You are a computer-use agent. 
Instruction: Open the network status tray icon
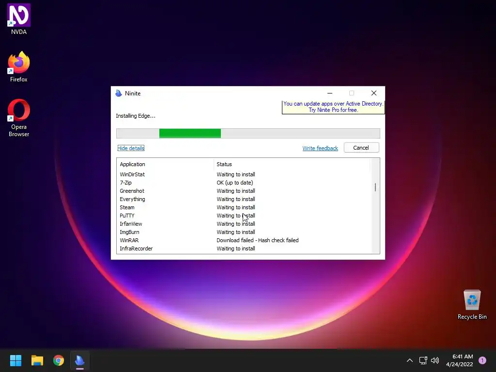(x=423, y=360)
